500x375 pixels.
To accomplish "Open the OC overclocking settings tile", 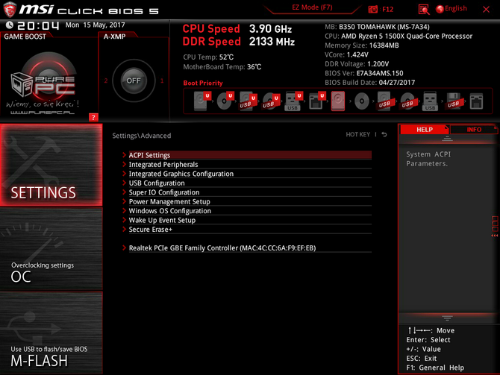I will pyautogui.click(x=51, y=249).
